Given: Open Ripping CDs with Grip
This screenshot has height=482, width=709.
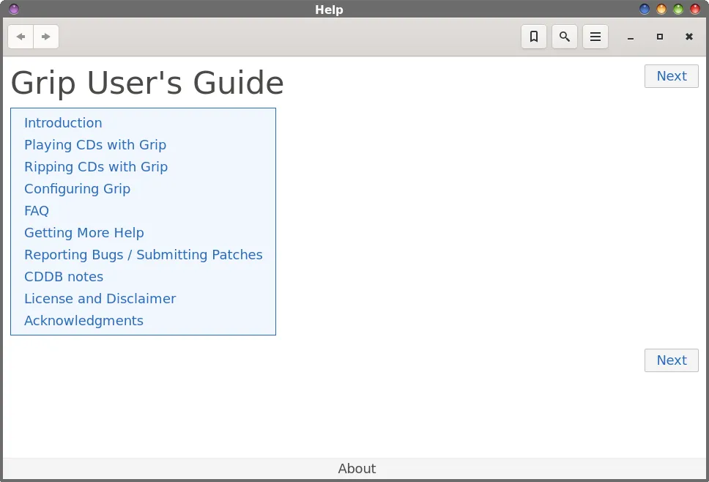Looking at the screenshot, I should [96, 167].
